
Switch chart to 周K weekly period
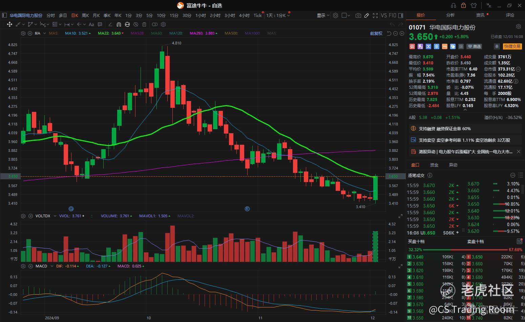(85, 15)
